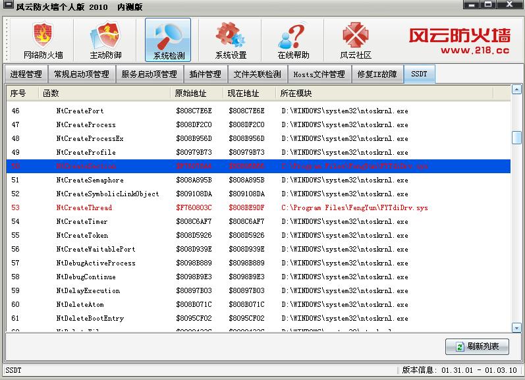
Task: Select the NtDebugActiveProcess row
Action: tap(258, 263)
